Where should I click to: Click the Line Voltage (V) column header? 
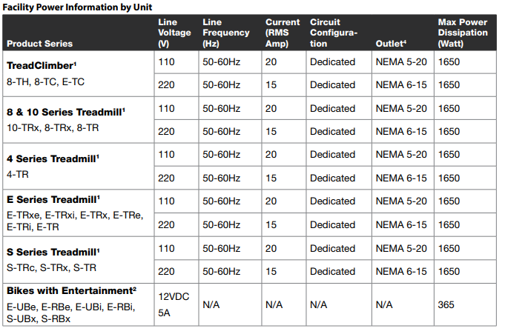tap(175, 33)
